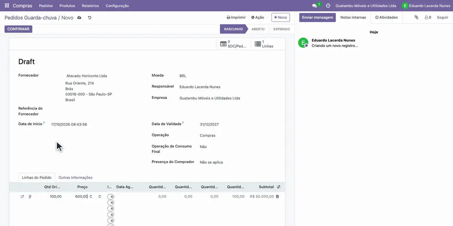Open the order line's external link icon
The width and height of the screenshot is (453, 226).
tap(22, 197)
